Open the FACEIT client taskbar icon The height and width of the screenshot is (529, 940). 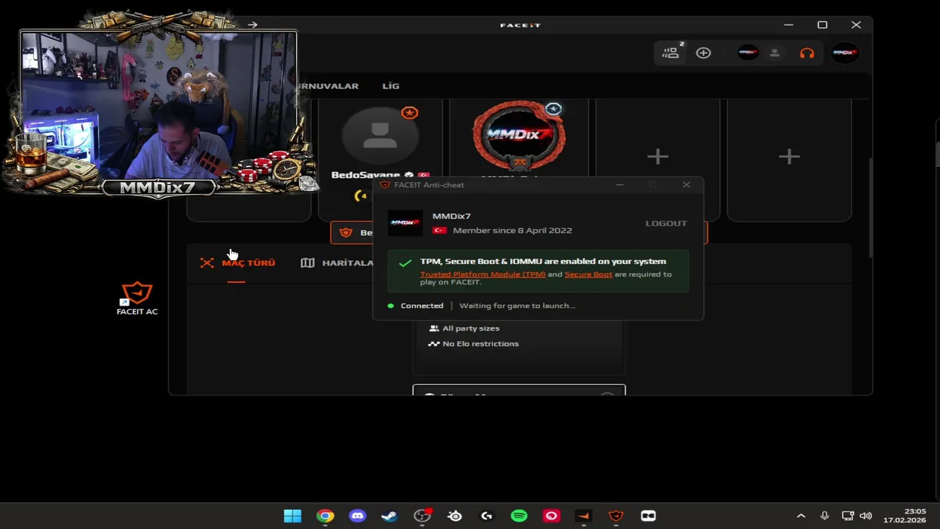(584, 516)
